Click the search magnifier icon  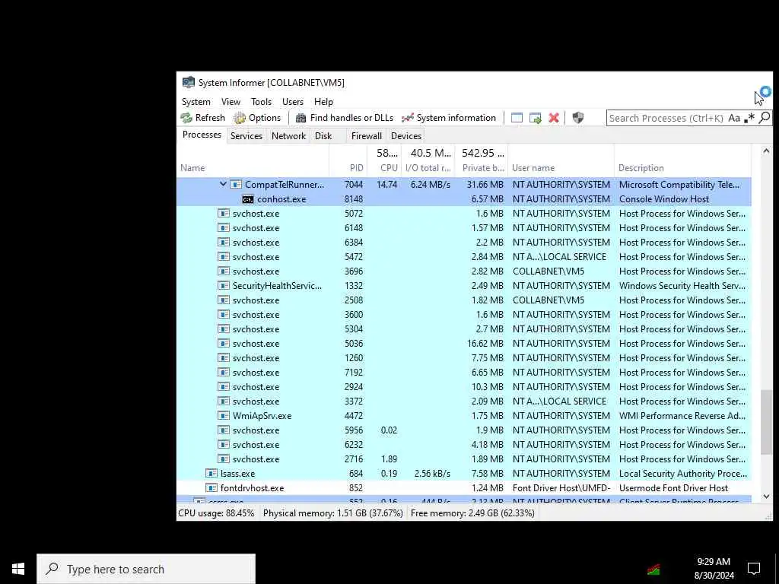[765, 118]
